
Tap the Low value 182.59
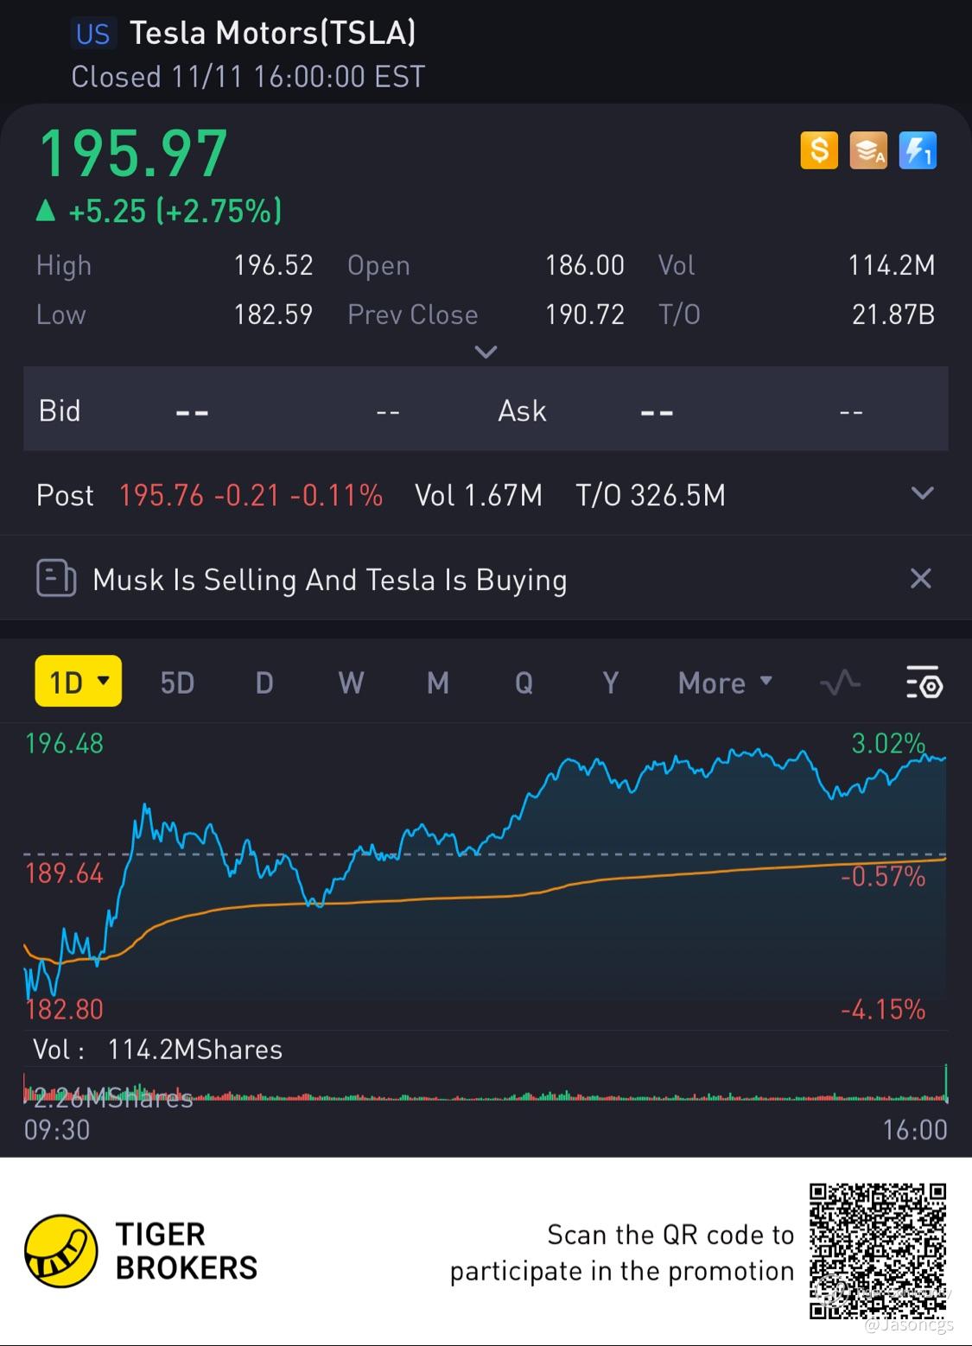pos(273,314)
